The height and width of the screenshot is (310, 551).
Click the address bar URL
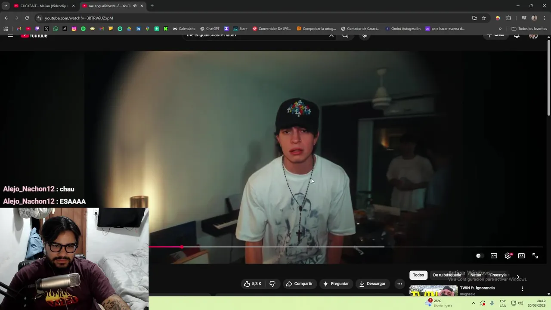click(x=79, y=18)
